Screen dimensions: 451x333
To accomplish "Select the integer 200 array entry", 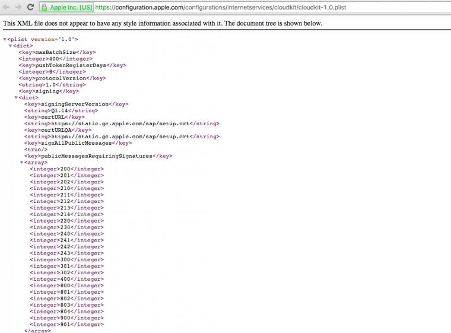I will coord(66,169).
